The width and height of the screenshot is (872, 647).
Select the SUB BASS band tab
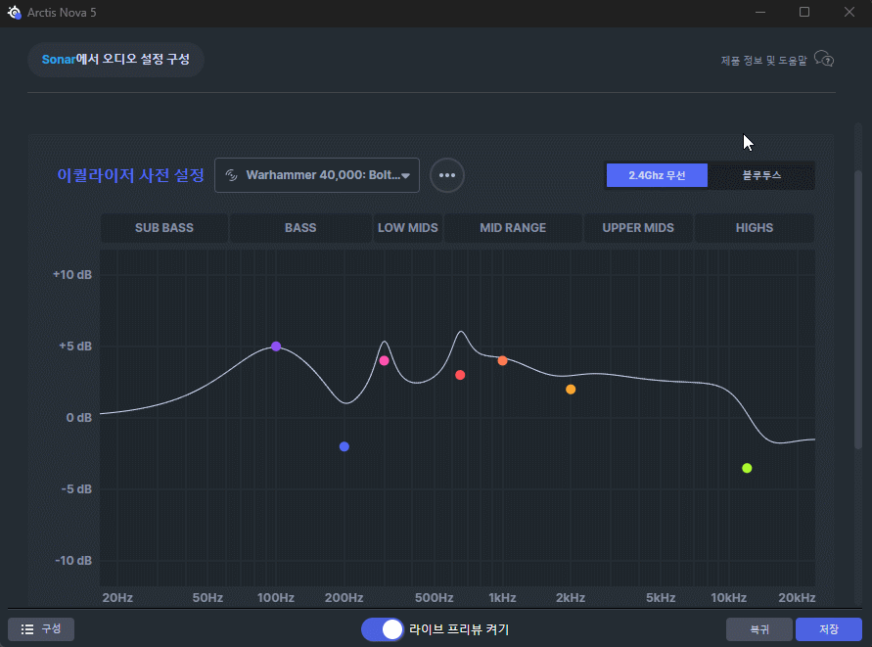pos(164,228)
